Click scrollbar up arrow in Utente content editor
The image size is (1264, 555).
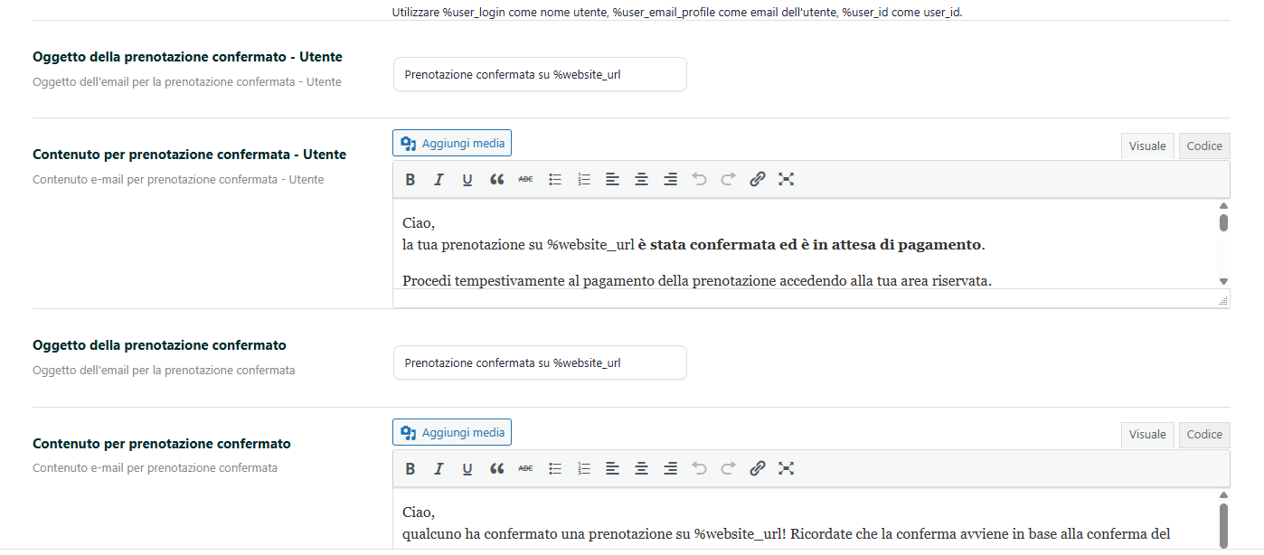1223,206
